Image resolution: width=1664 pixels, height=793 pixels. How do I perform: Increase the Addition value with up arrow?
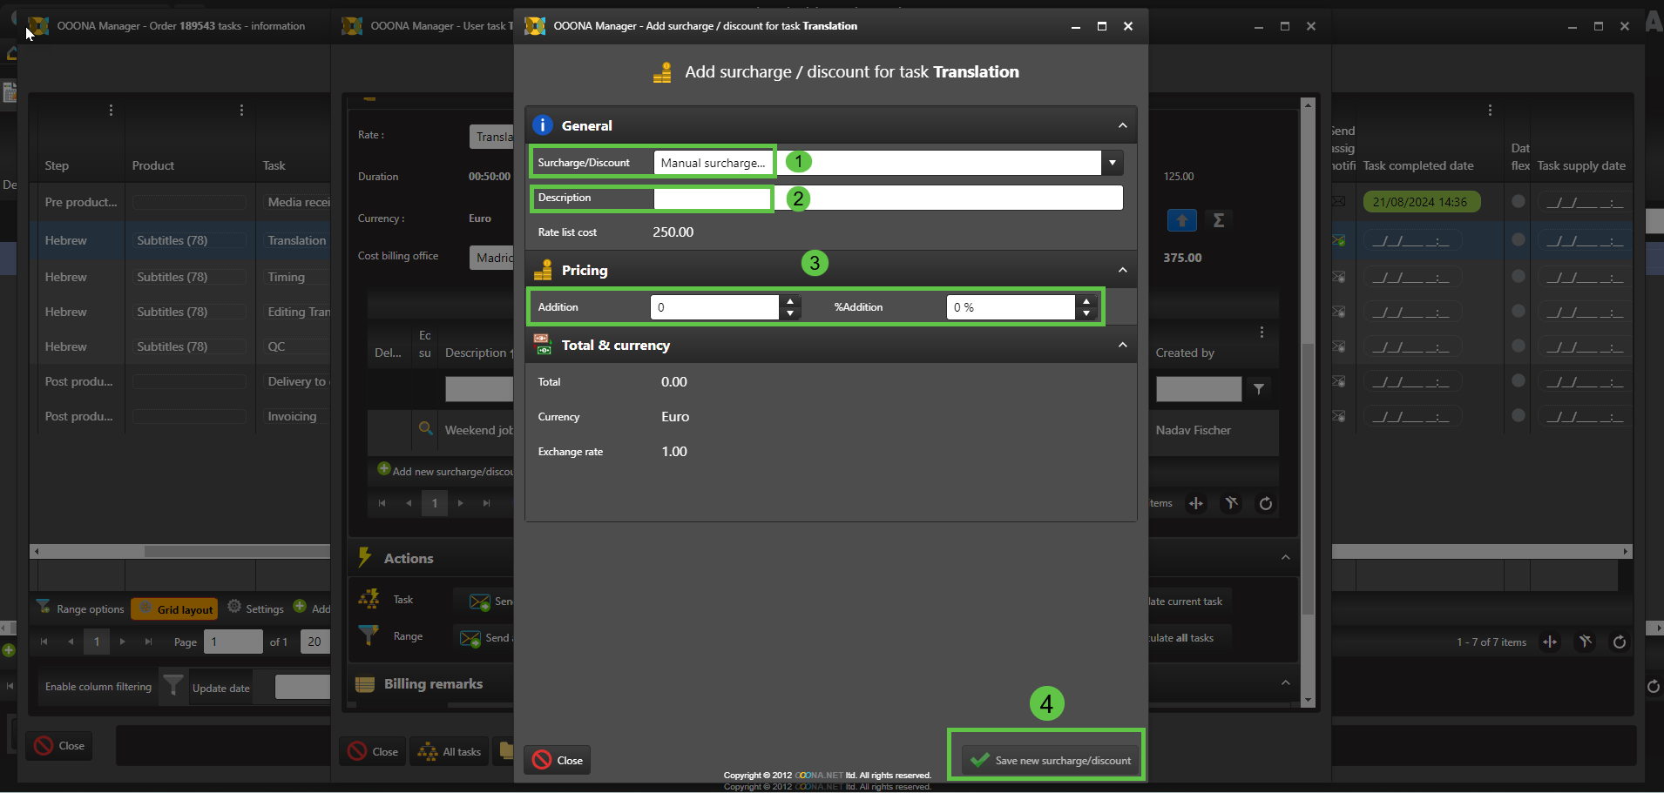click(x=789, y=301)
